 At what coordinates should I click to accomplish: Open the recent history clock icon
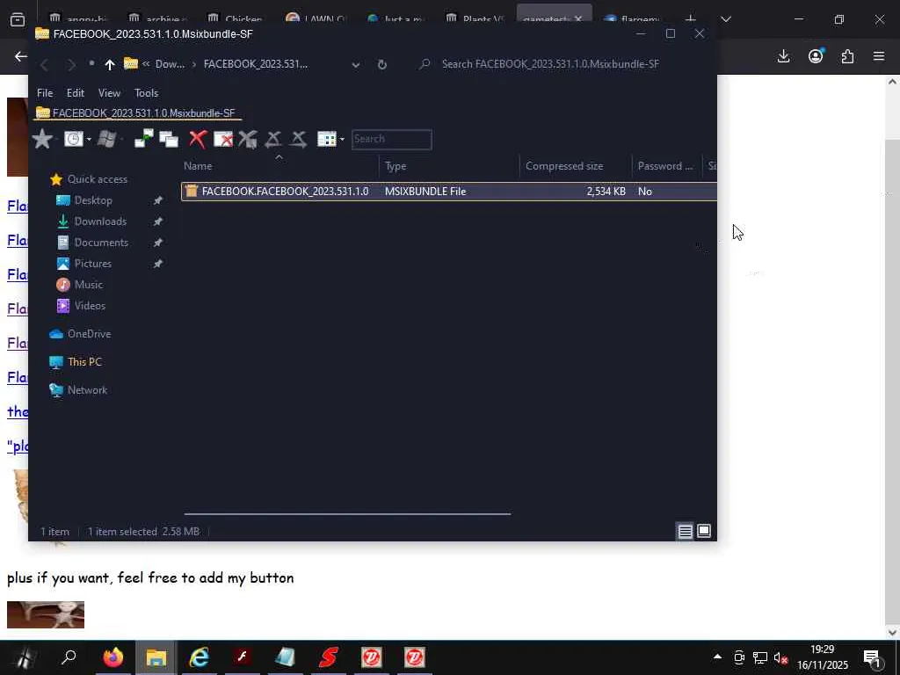click(74, 139)
